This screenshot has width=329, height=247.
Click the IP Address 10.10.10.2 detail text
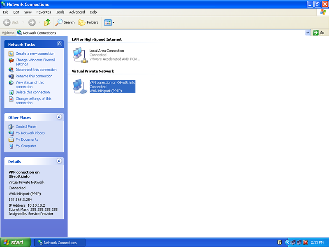pyautogui.click(x=27, y=205)
